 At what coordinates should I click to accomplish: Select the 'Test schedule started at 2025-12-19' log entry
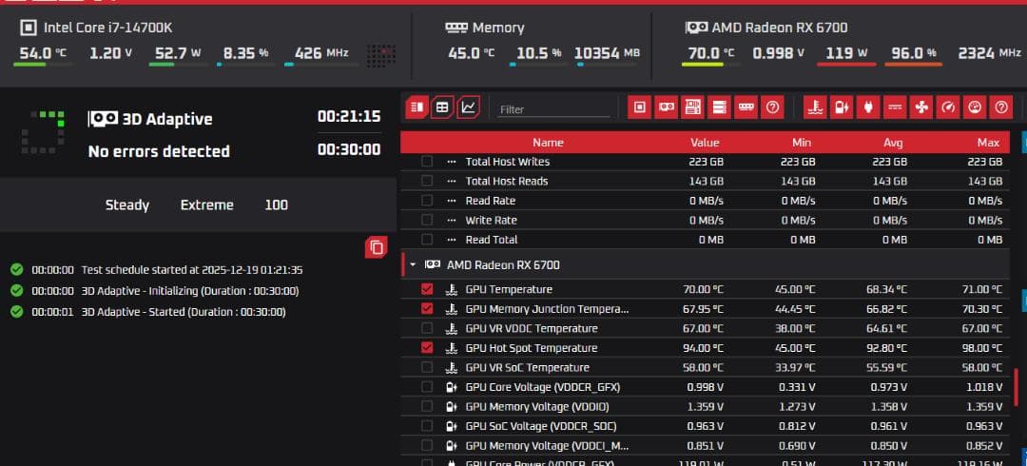192,270
